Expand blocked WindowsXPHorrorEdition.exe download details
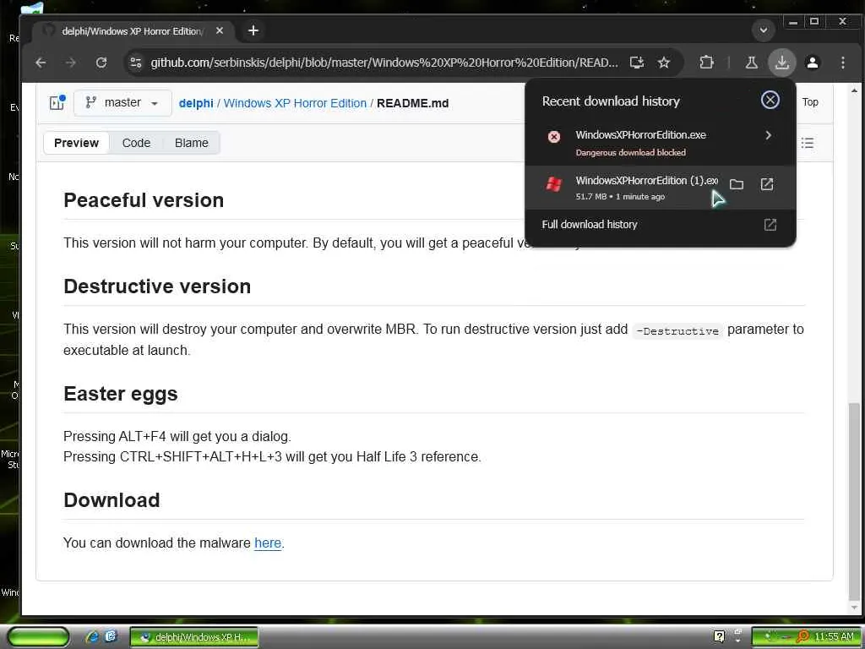Image resolution: width=865 pixels, height=649 pixels. pyautogui.click(x=768, y=135)
